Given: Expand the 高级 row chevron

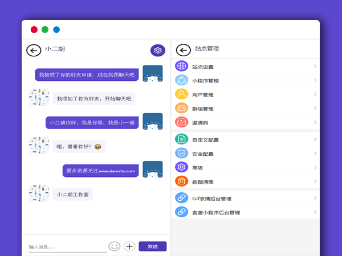Looking at the screenshot, I should [315, 168].
